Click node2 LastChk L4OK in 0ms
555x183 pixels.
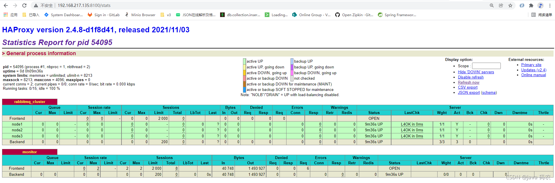[x=412, y=130]
